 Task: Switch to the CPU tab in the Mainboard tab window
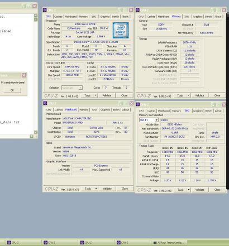(49, 110)
